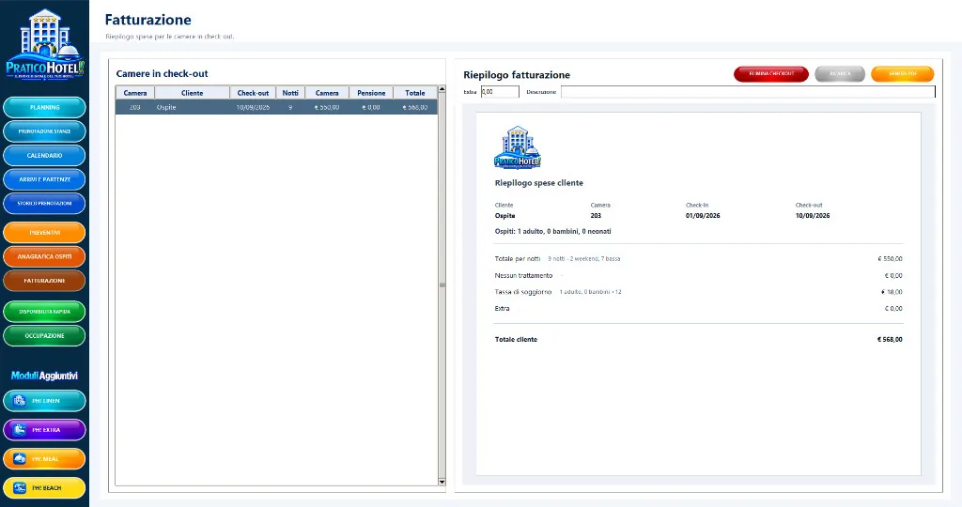The width and height of the screenshot is (962, 507).
Task: Click the € 550,00 cell in the table row
Action: pos(326,107)
